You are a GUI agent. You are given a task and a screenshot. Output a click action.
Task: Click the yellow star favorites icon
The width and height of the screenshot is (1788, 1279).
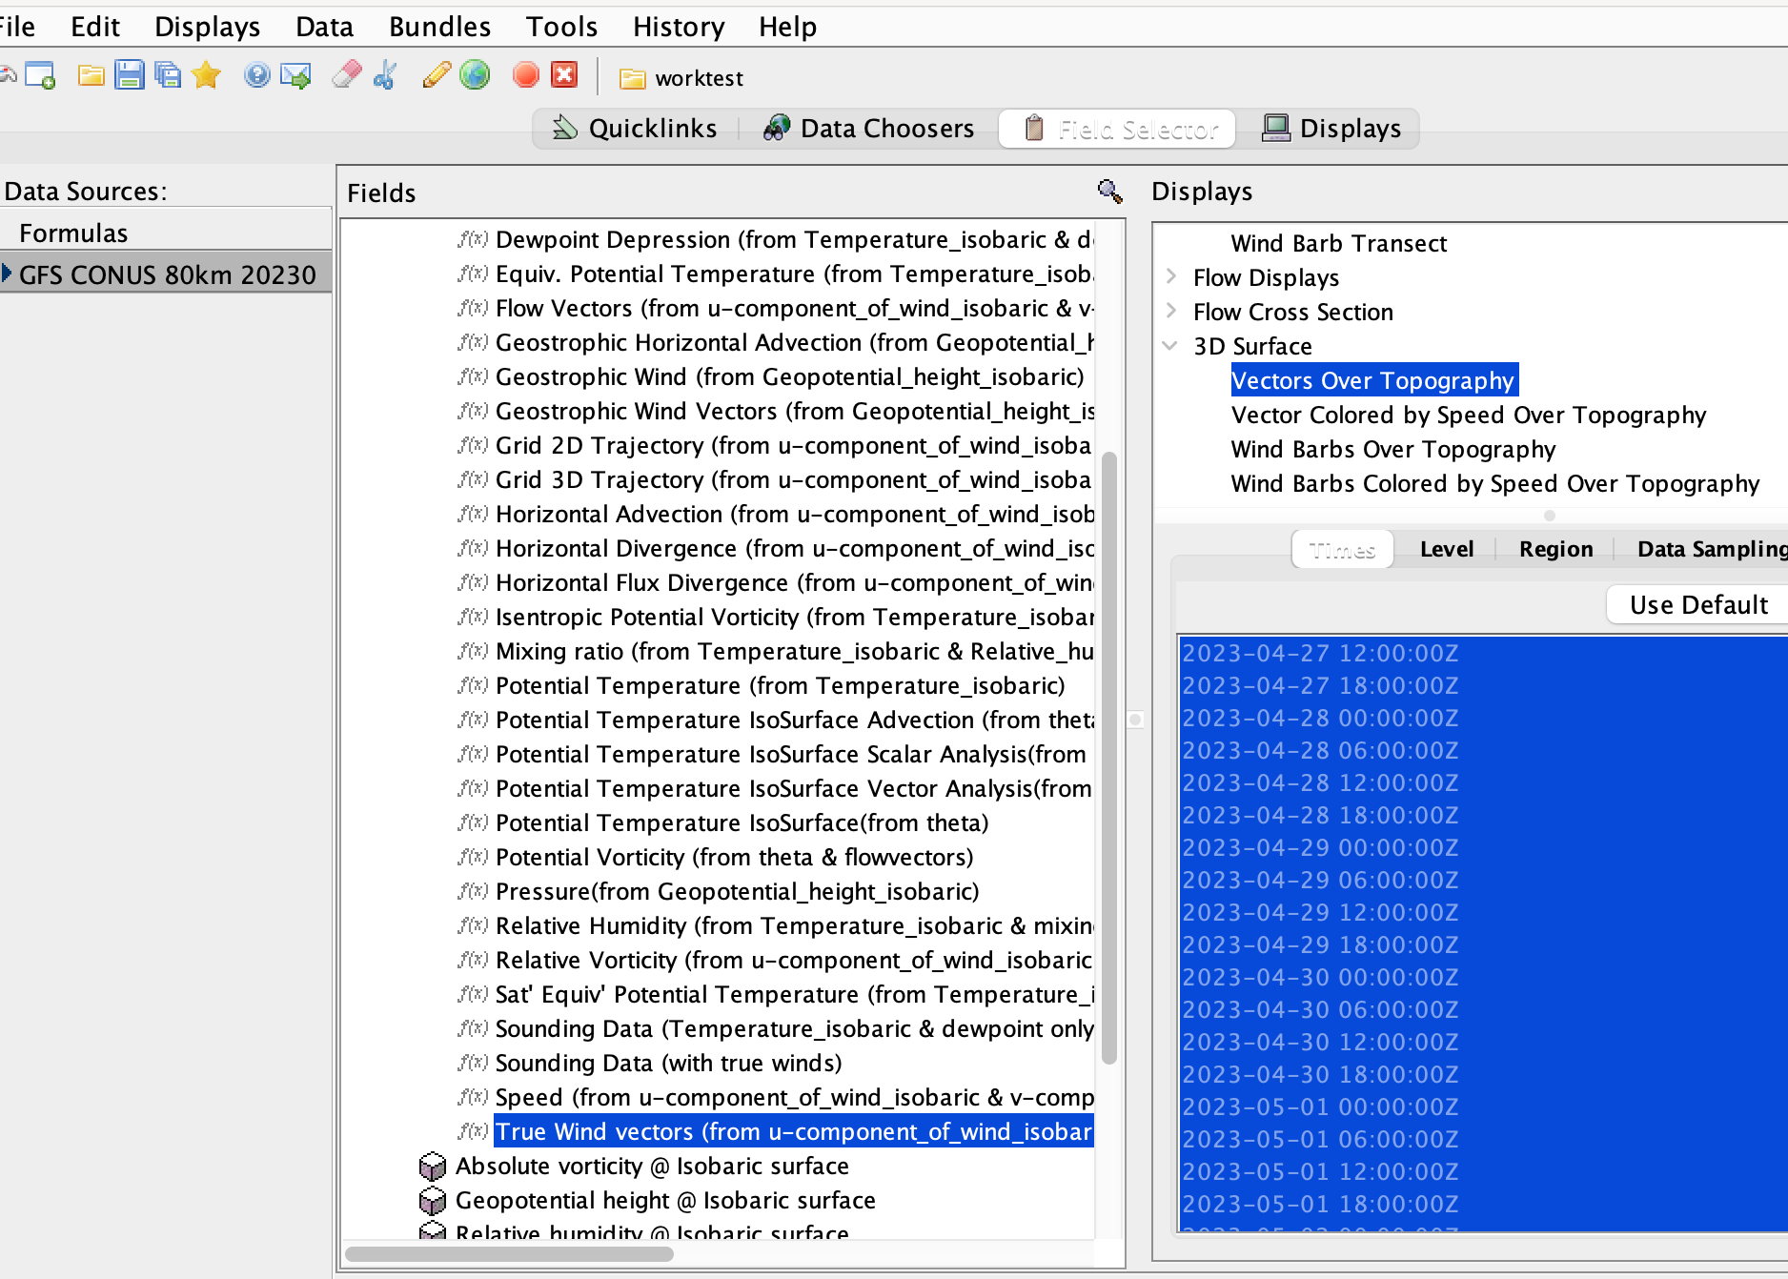pos(206,75)
